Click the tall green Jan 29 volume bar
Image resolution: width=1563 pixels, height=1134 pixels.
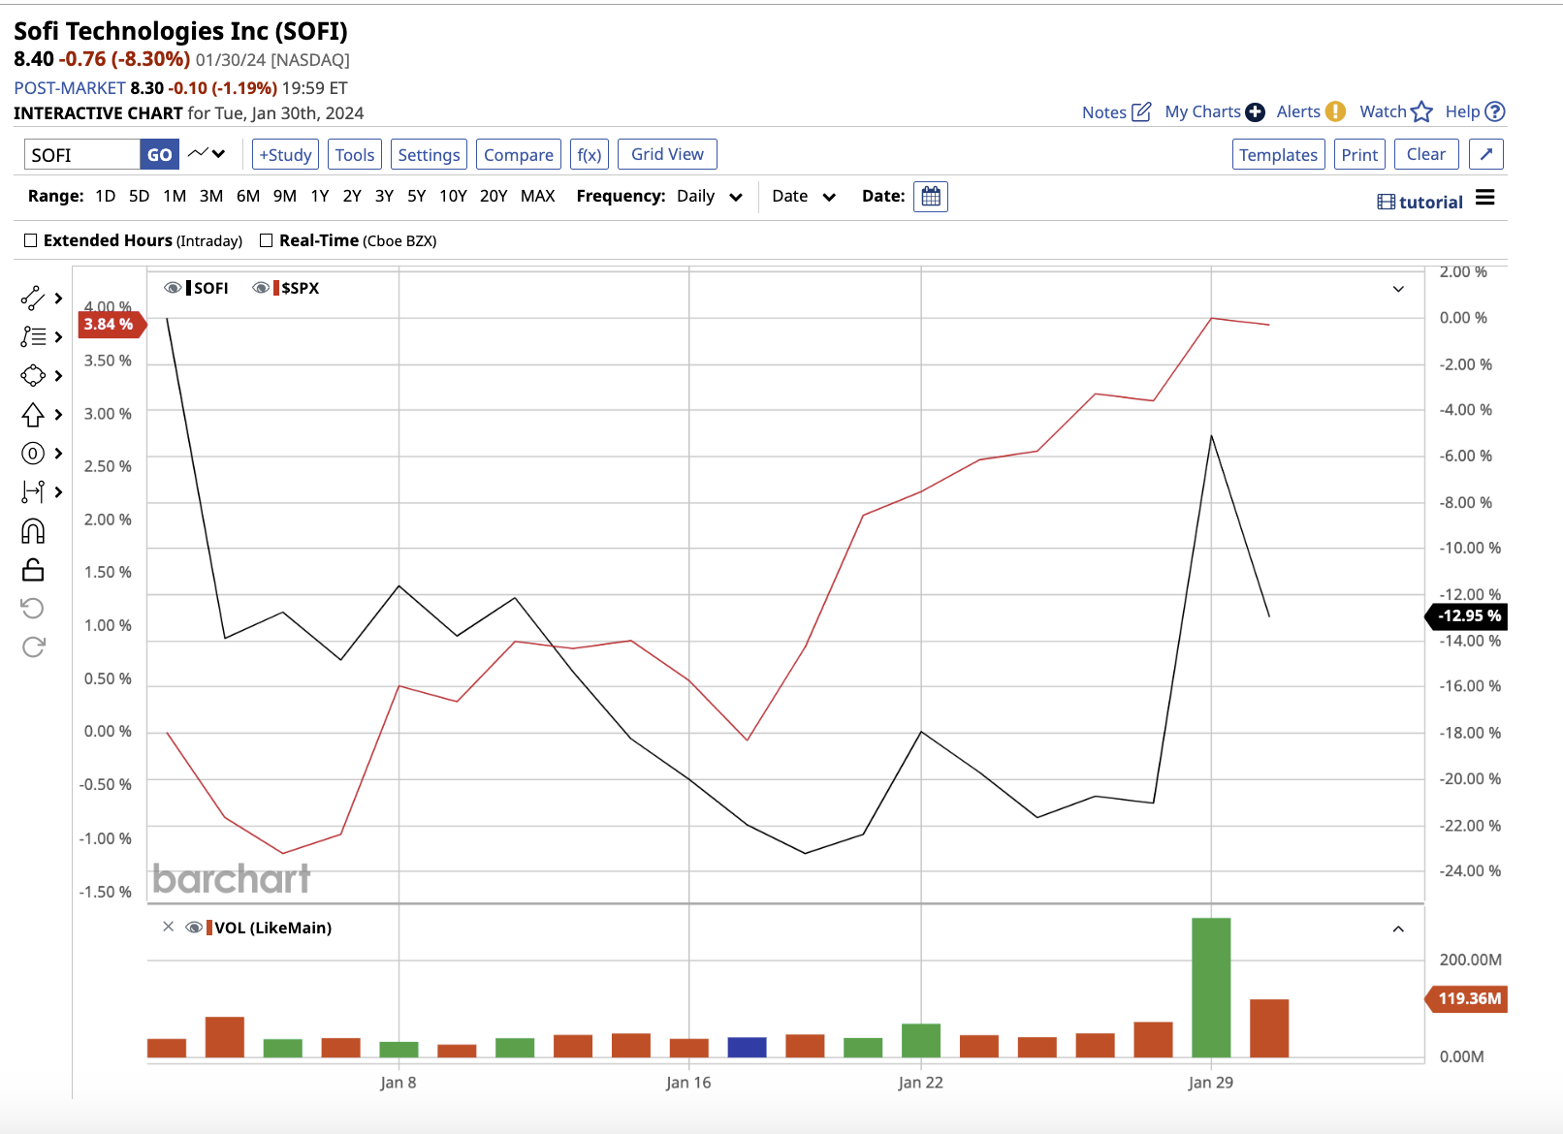point(1211,987)
